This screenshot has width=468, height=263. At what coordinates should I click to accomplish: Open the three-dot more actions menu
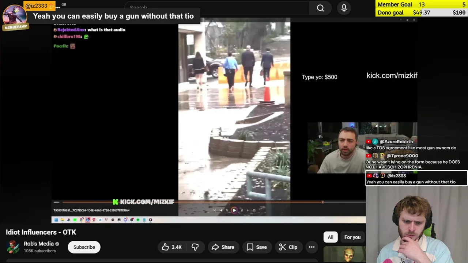[312, 247]
